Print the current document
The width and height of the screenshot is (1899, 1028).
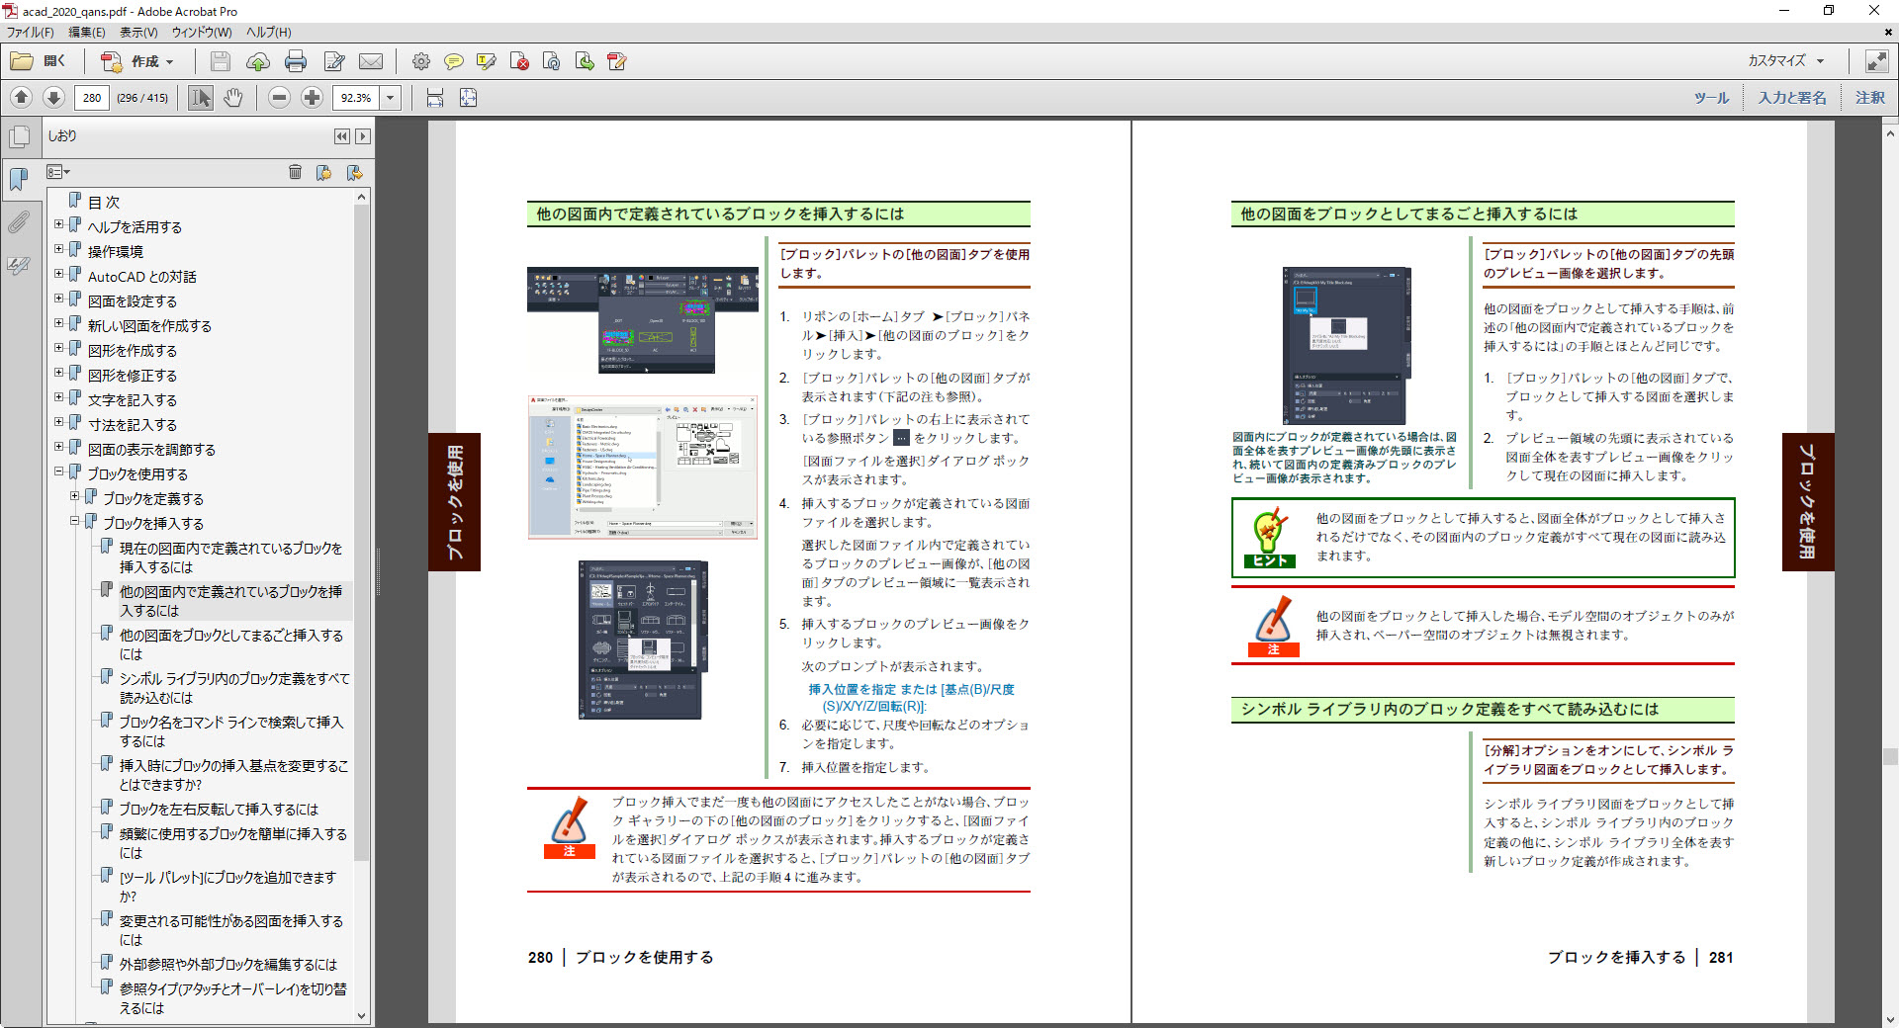click(296, 61)
